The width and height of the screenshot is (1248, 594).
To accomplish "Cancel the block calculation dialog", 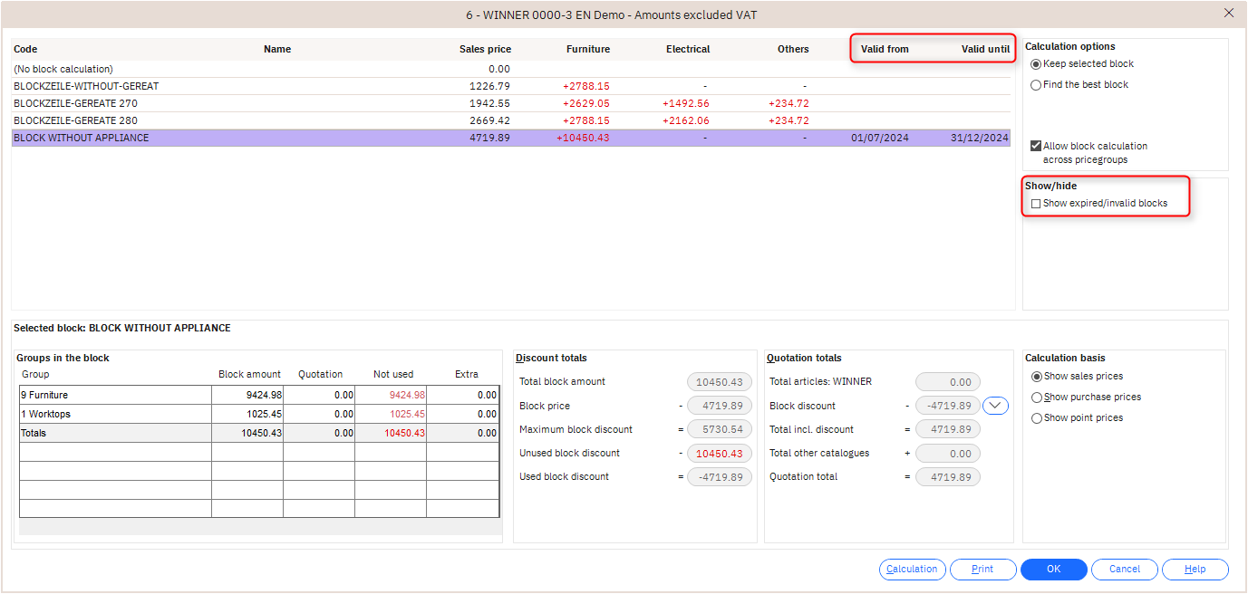I will coord(1124,570).
